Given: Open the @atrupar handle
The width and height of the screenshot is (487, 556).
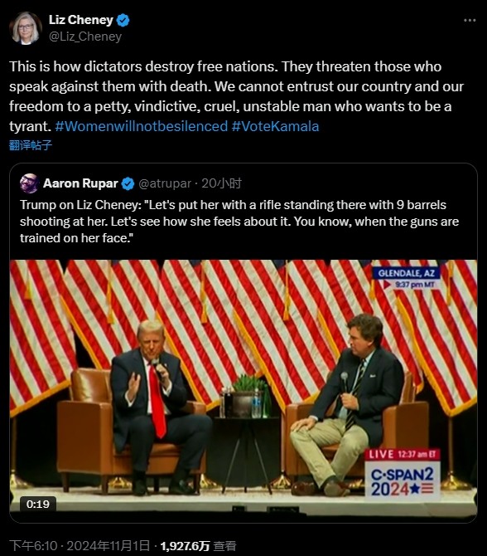Looking at the screenshot, I should (x=165, y=183).
